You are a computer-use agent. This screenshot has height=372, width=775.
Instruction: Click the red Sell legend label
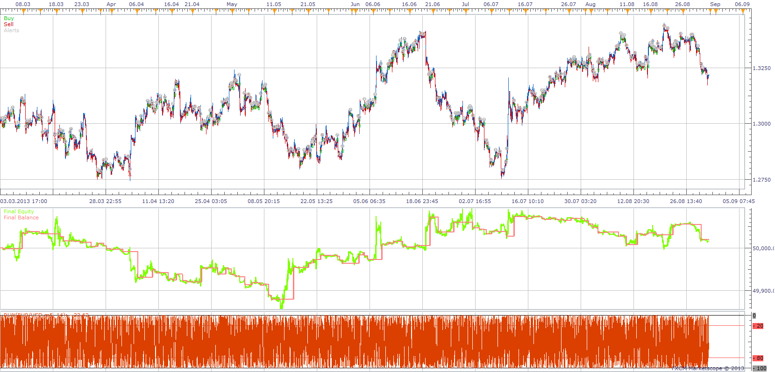pyautogui.click(x=8, y=24)
